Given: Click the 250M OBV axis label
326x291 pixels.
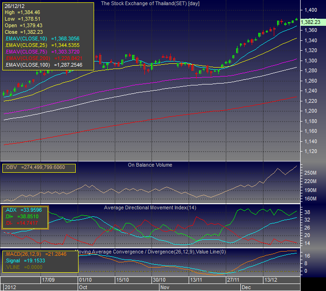Looking at the screenshot, I should [310, 173].
